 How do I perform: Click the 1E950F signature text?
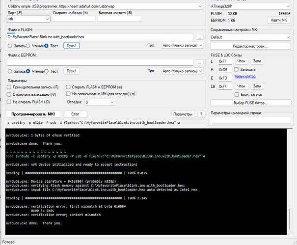284,14
